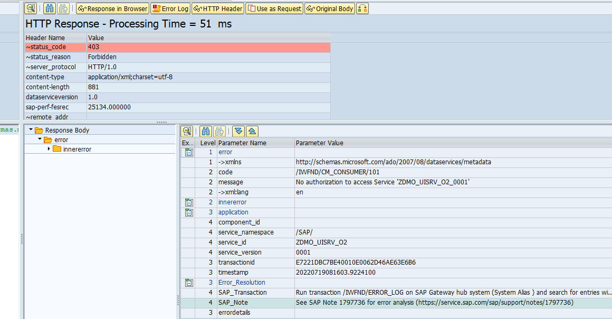Viewport: 612px width, 319px height.
Task: Click the Expand All down-arrow icon
Action: point(238,131)
